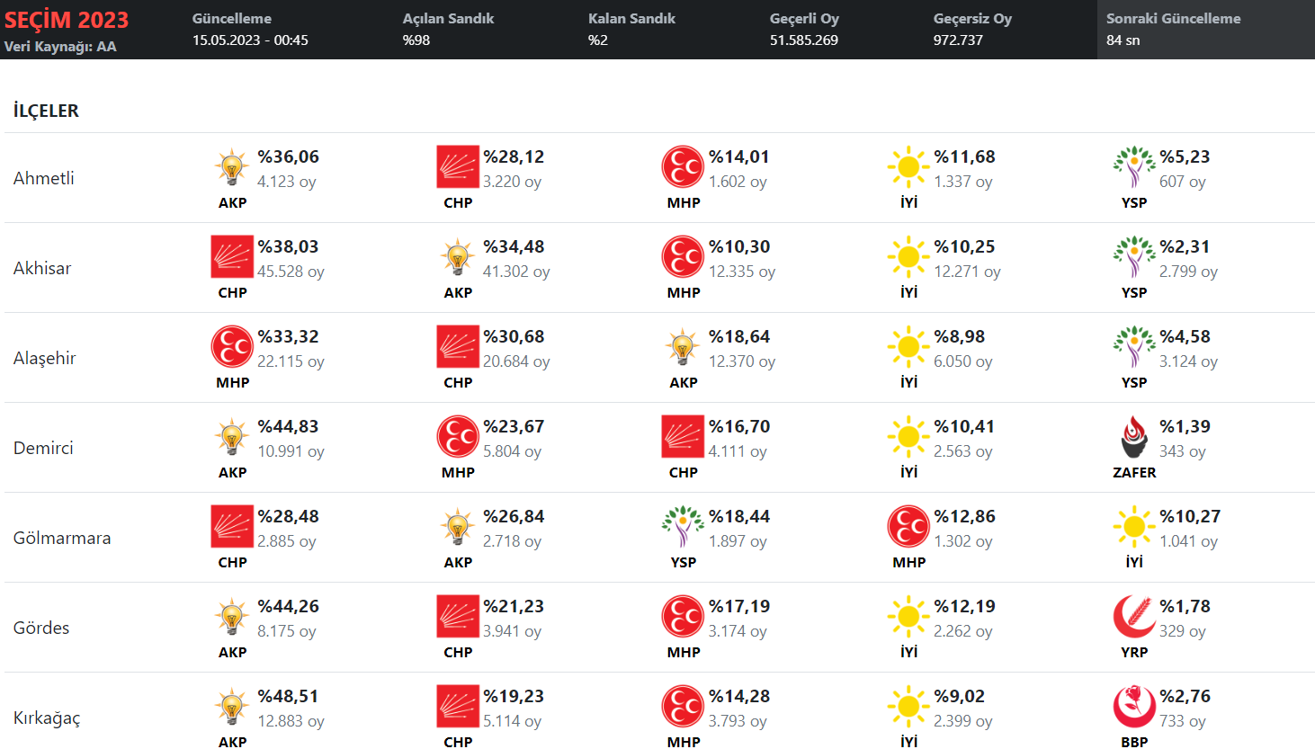Click the Veri Kaynağı: AA text
1315x749 pixels.
(x=60, y=47)
